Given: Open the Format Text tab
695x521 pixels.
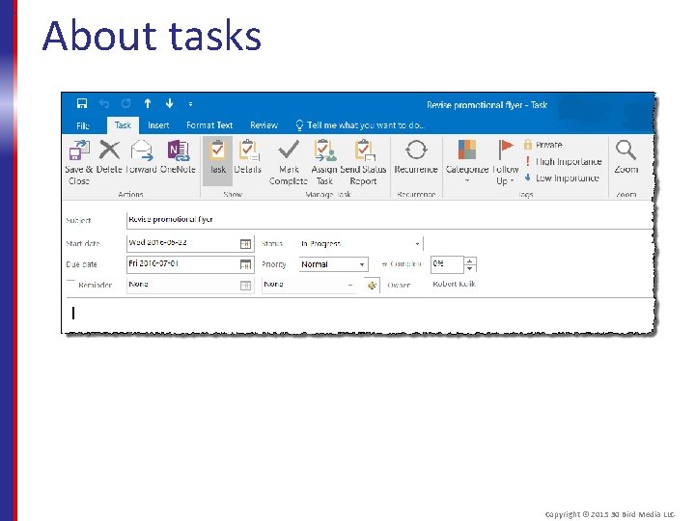Looking at the screenshot, I should (x=209, y=125).
